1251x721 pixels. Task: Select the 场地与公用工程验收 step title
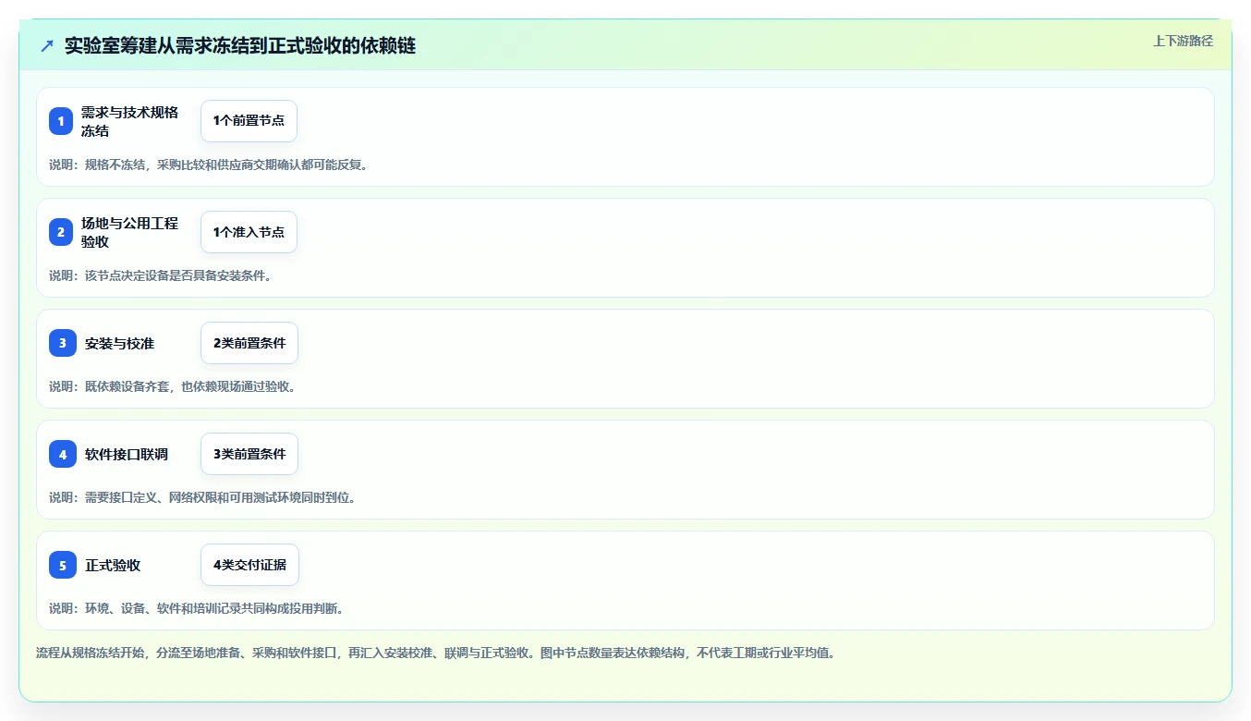[129, 232]
